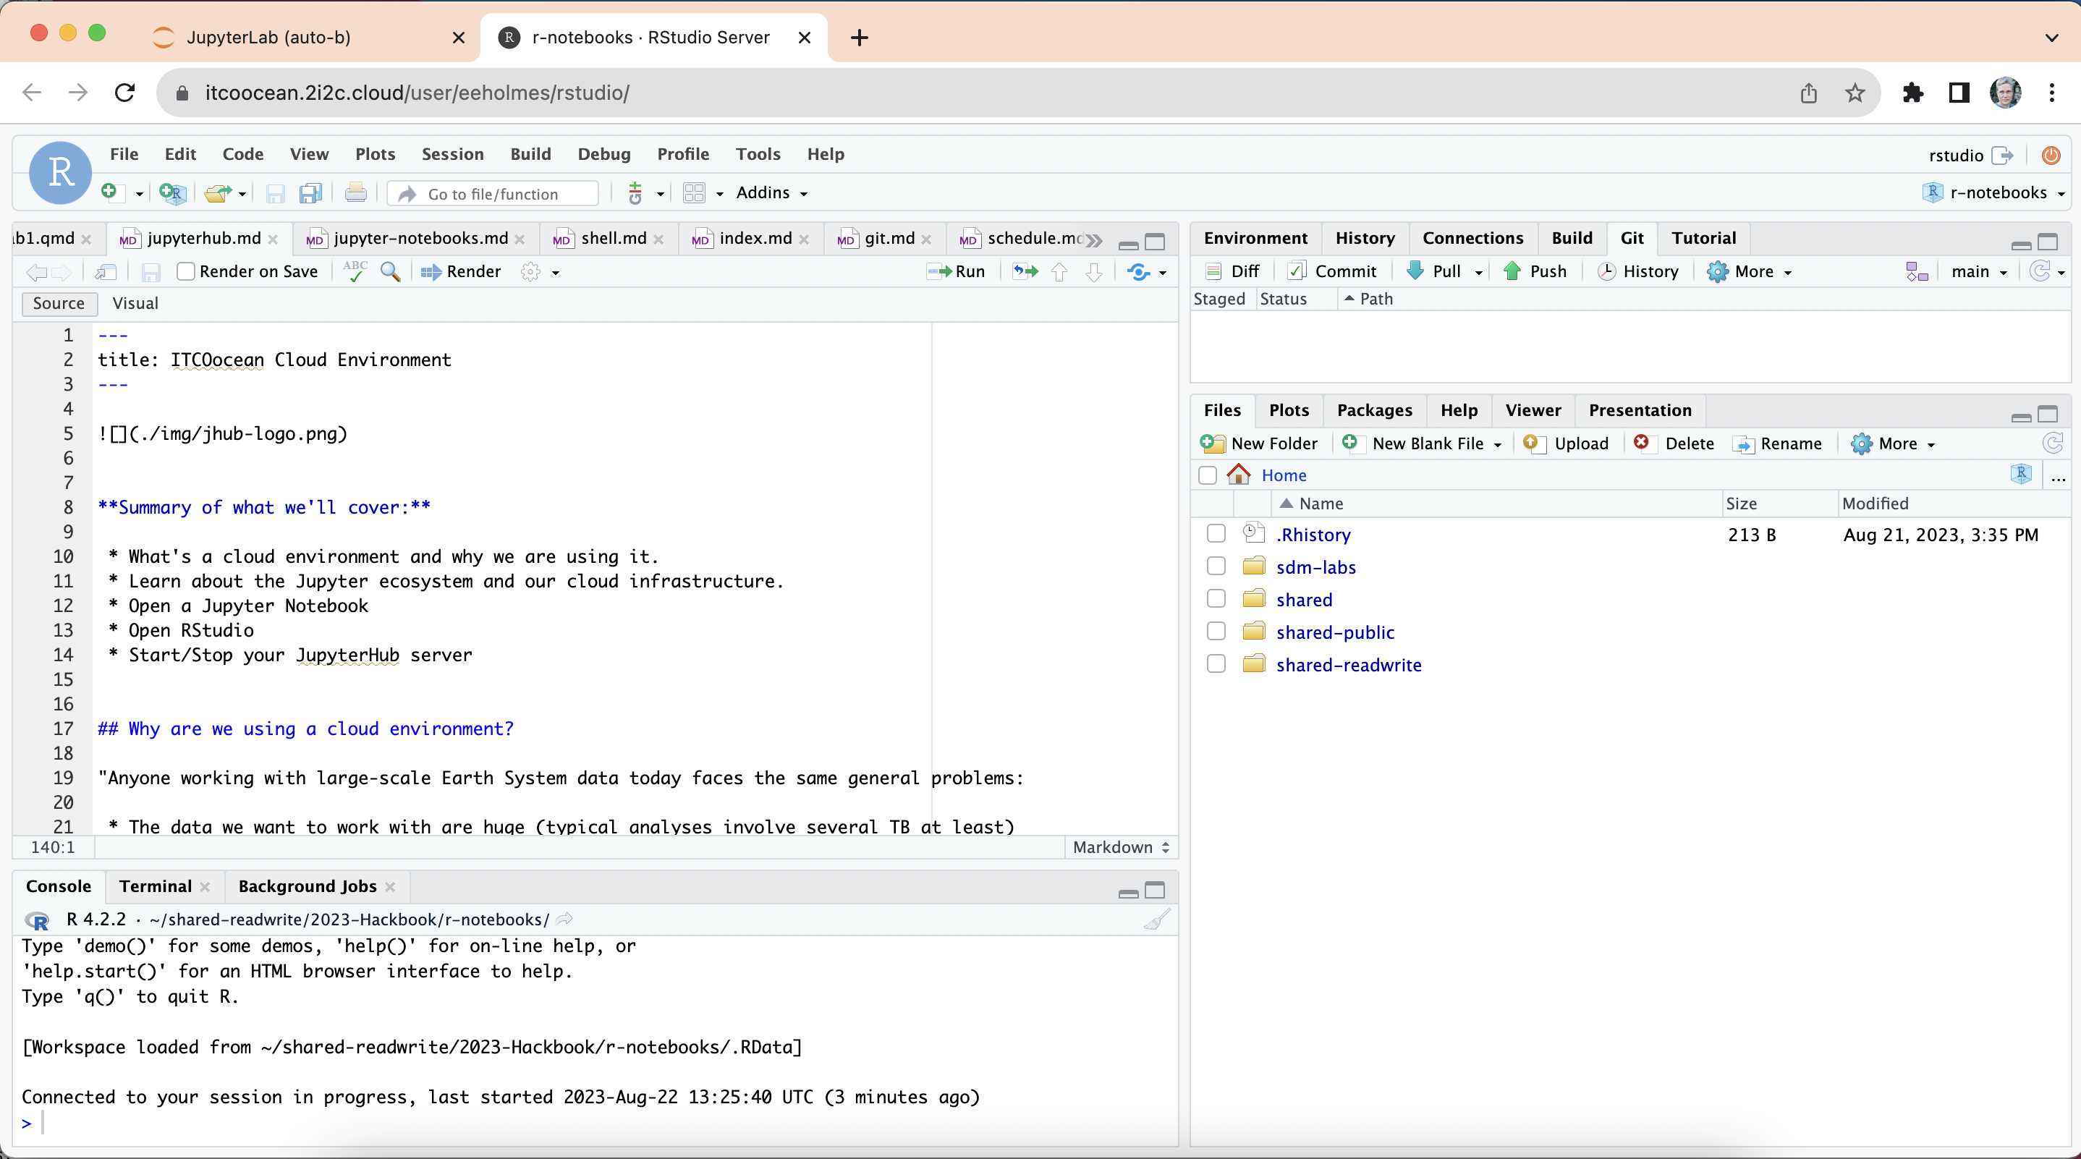This screenshot has height=1159, width=2081.
Task: Check the shared-readwrite folder checkbox
Action: 1216,664
